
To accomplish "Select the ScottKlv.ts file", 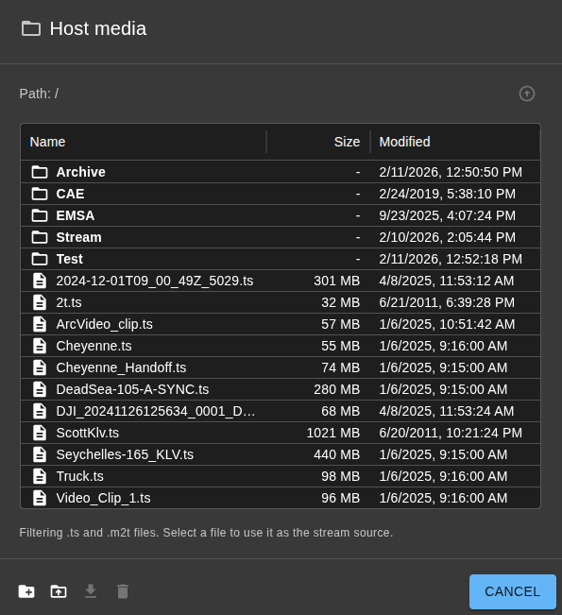I will (281, 433).
